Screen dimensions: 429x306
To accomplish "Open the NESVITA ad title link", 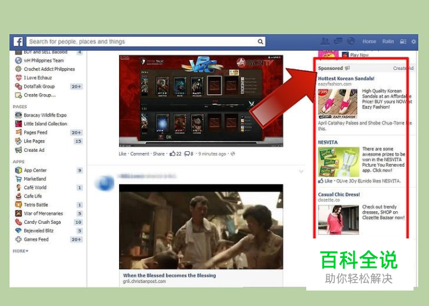I will 328,142.
